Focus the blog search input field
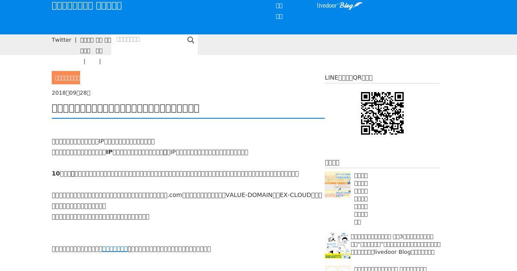This screenshot has width=517, height=271. [149, 40]
